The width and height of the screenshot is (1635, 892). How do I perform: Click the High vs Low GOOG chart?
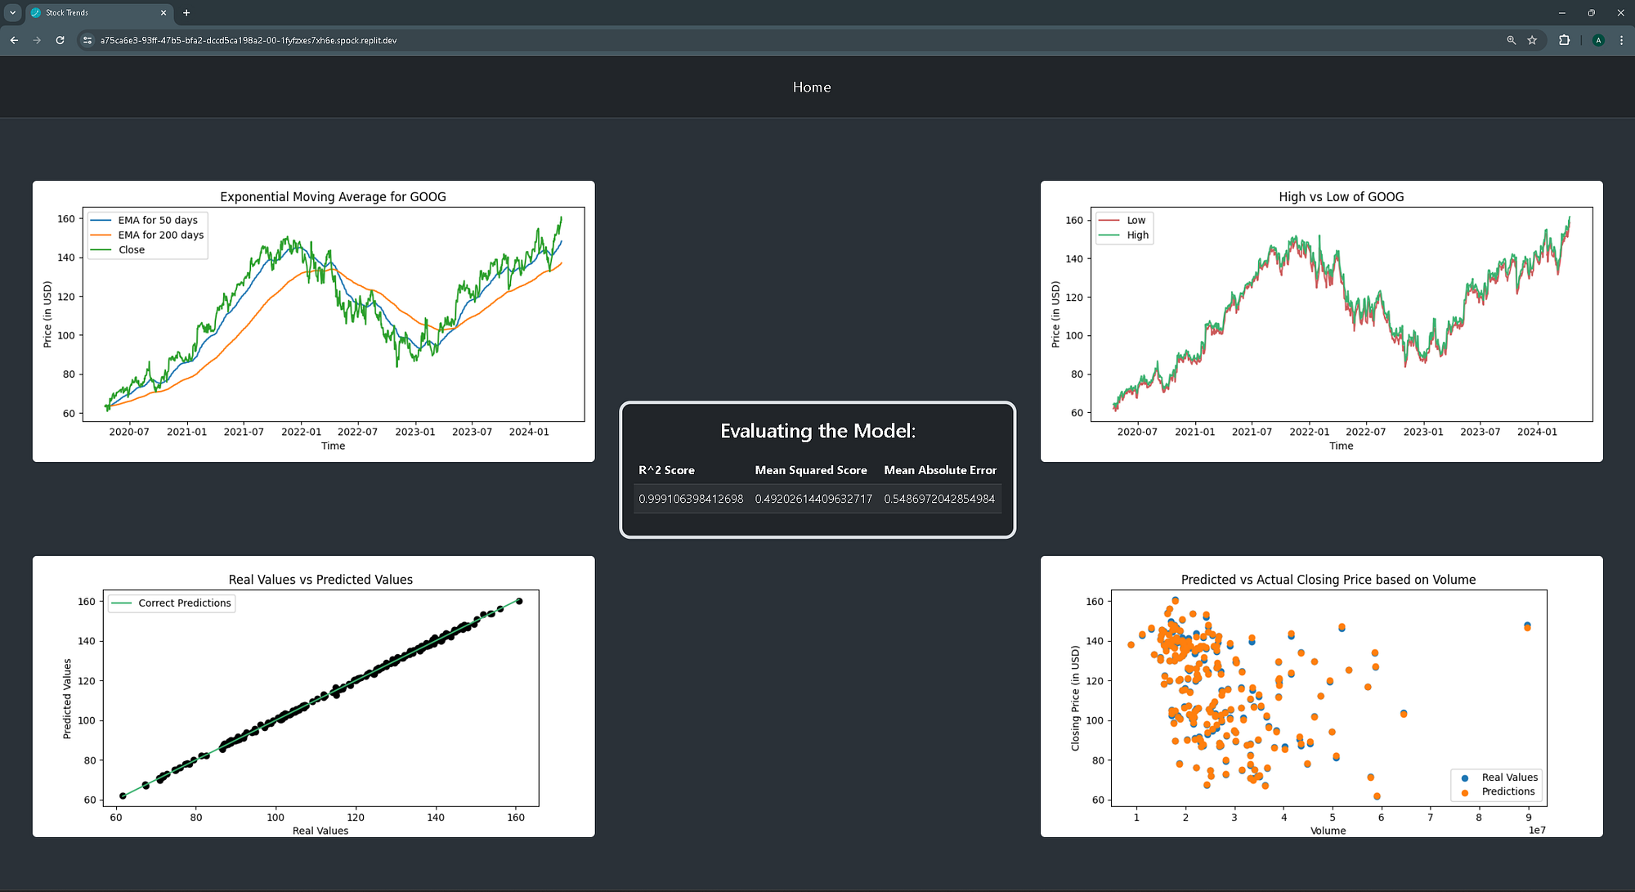[1321, 321]
